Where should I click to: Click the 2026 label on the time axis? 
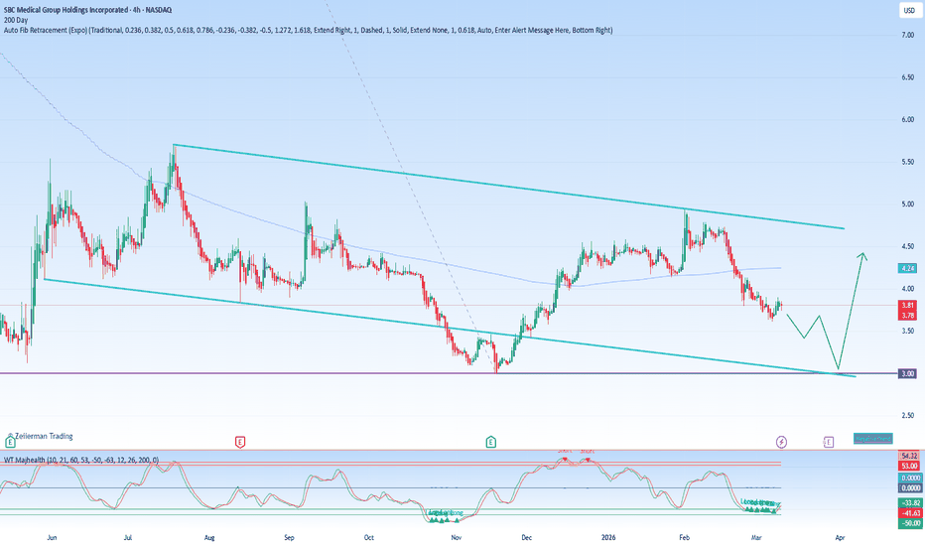pyautogui.click(x=610, y=534)
